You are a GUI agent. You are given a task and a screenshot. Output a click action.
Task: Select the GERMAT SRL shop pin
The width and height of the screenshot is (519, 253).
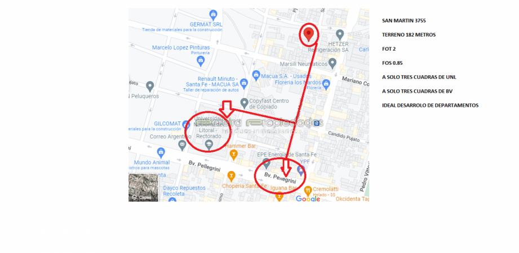coord(214,14)
